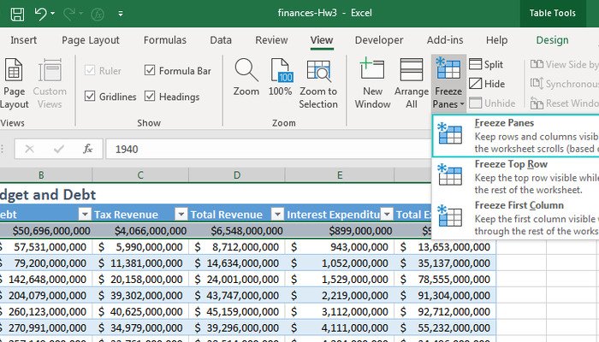Click cell with 2,219,000,000
This screenshot has width=599, height=342.
point(340,296)
